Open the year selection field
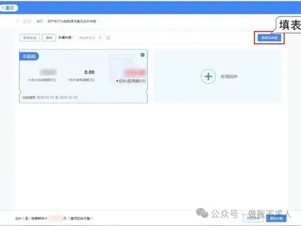The width and height of the screenshot is (301, 226). pos(91,38)
